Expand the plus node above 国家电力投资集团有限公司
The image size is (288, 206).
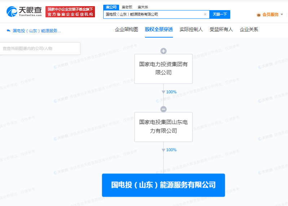pos(163,51)
